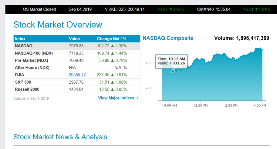Open the View Major Indices link

[116, 98]
